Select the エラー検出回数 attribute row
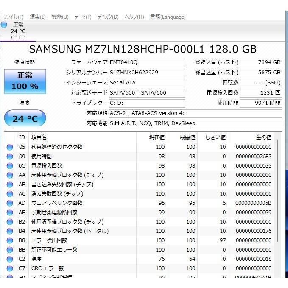Screen dimensions: 288x288 point(139,240)
